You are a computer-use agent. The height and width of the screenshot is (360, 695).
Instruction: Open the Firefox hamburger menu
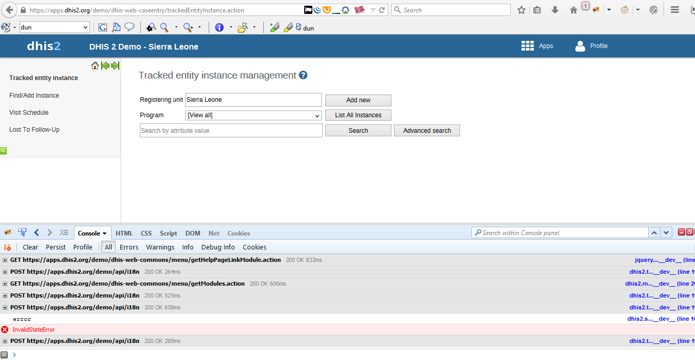tap(674, 10)
